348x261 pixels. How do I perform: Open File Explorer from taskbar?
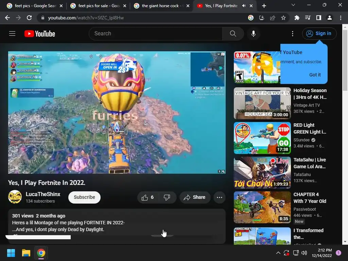pos(26,253)
